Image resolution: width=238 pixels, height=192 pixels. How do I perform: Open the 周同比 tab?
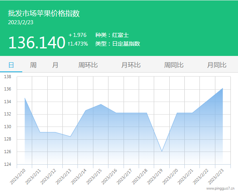click(x=174, y=65)
